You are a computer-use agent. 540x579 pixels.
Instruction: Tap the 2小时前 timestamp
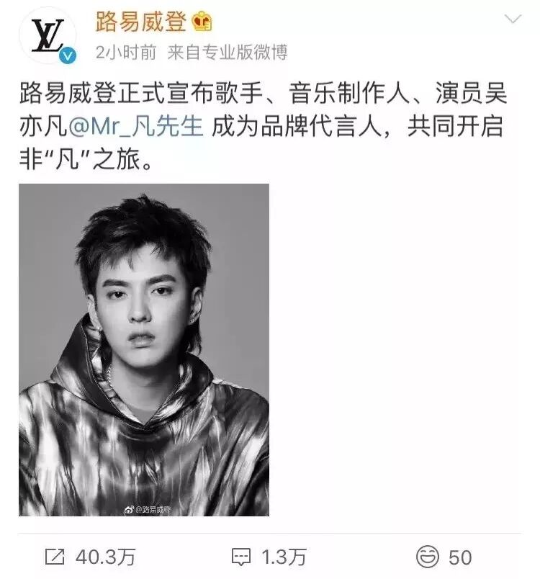(126, 53)
